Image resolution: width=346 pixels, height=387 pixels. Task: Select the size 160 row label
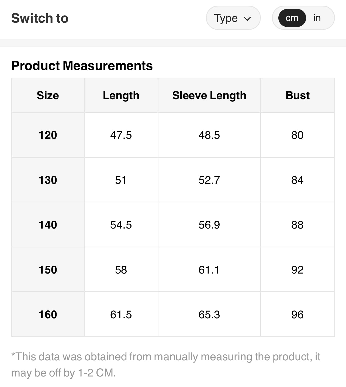click(x=48, y=315)
